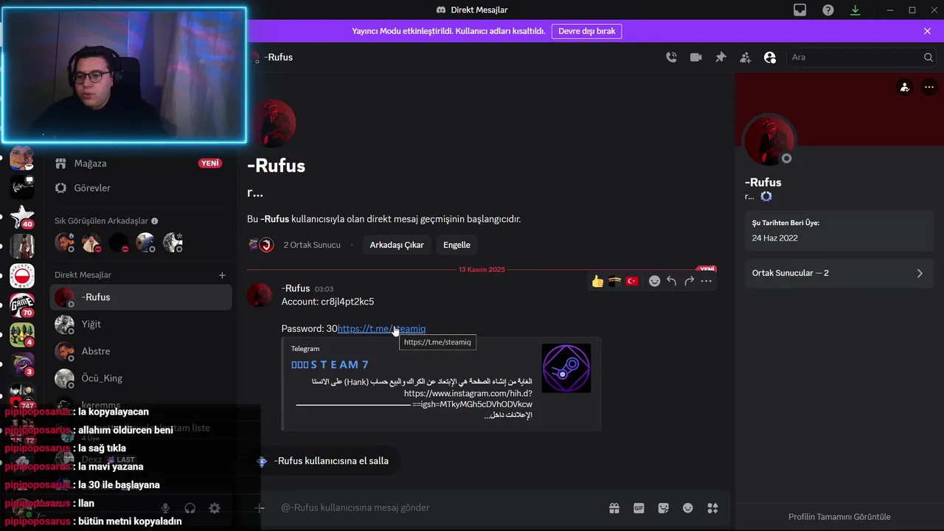Click -Rufus avatar in profile panel
Screen dimensions: 944x531
pos(769,139)
